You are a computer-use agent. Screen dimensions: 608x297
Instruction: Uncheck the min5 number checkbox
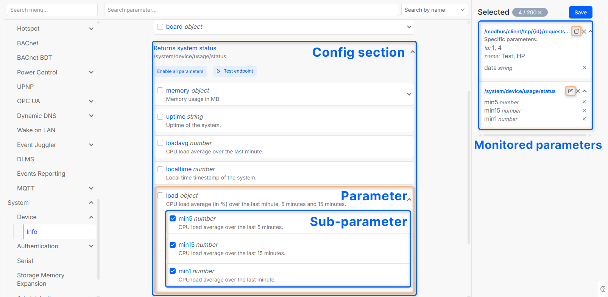[173, 218]
